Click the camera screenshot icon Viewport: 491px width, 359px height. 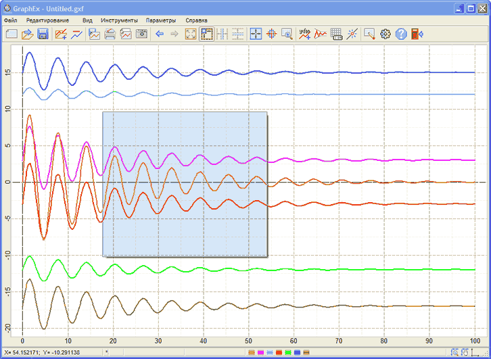coord(141,34)
